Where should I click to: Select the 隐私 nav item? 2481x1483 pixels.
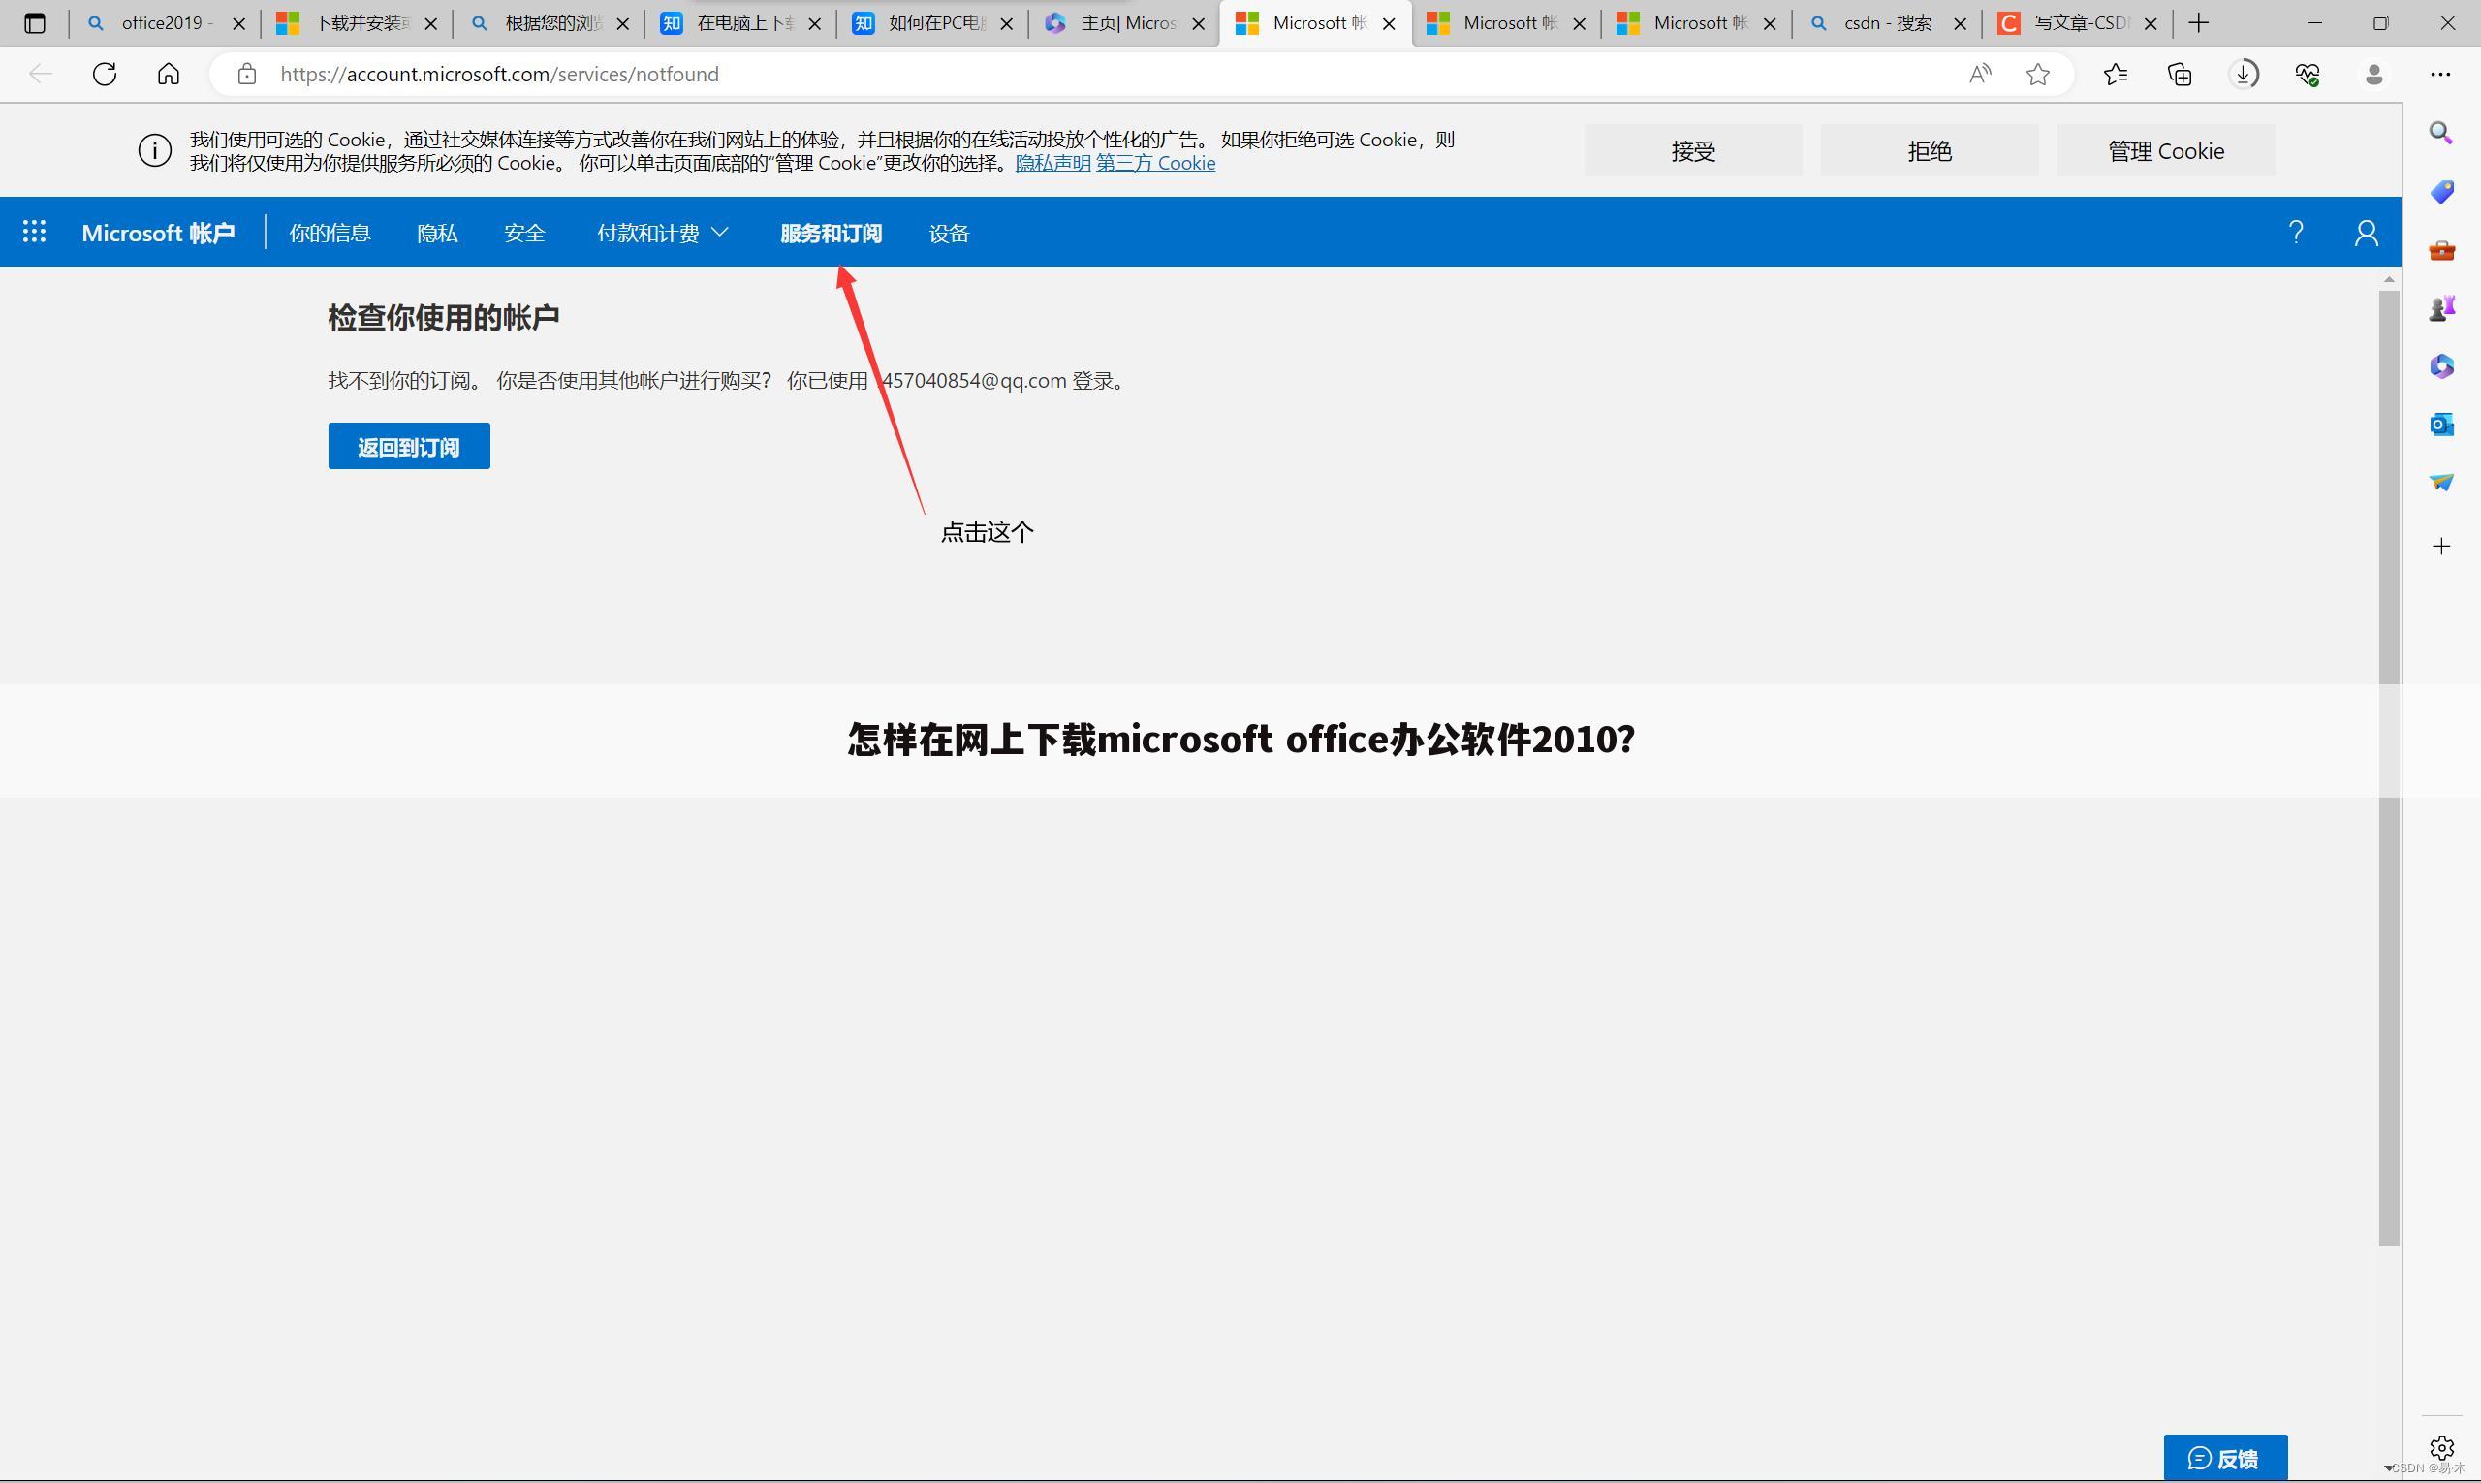pyautogui.click(x=437, y=233)
